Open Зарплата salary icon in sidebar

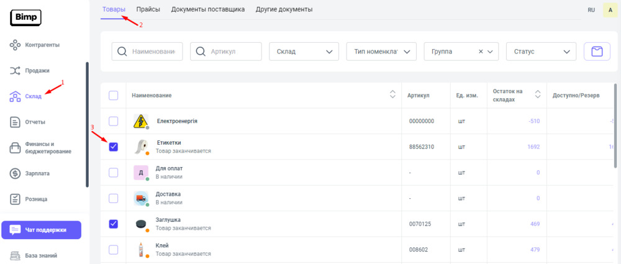tap(16, 173)
